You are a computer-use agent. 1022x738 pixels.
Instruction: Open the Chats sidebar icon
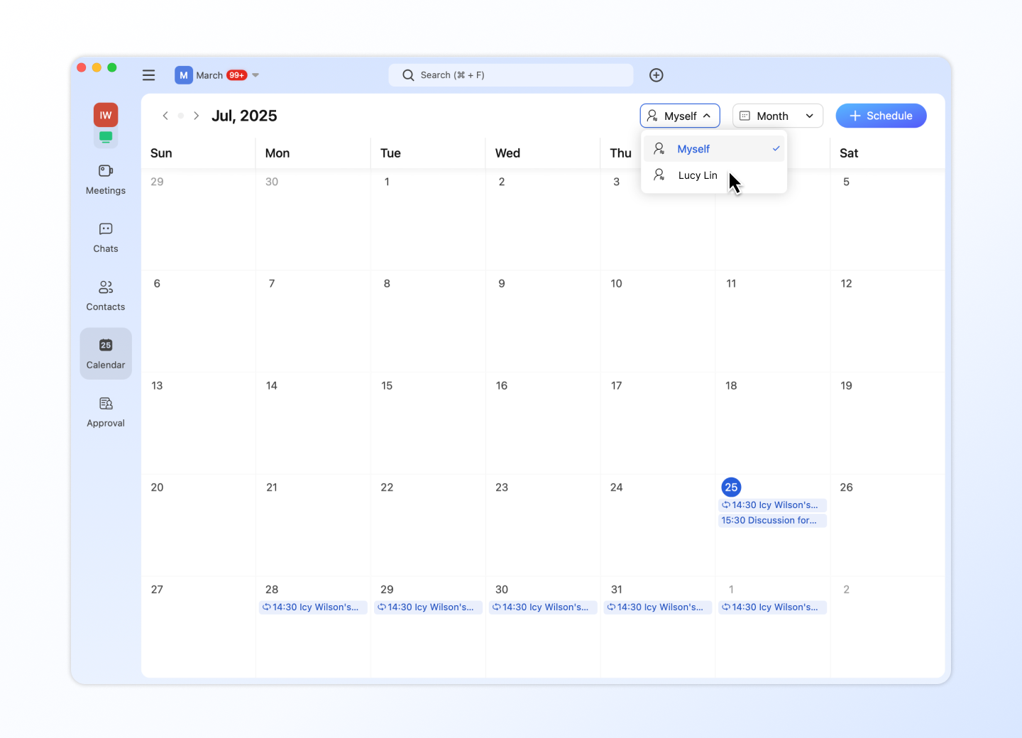tap(106, 237)
